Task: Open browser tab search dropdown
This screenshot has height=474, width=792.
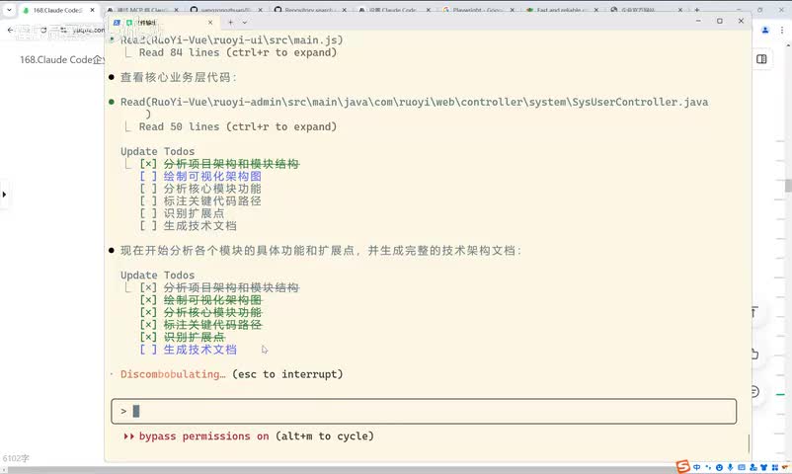Action: (x=9, y=10)
